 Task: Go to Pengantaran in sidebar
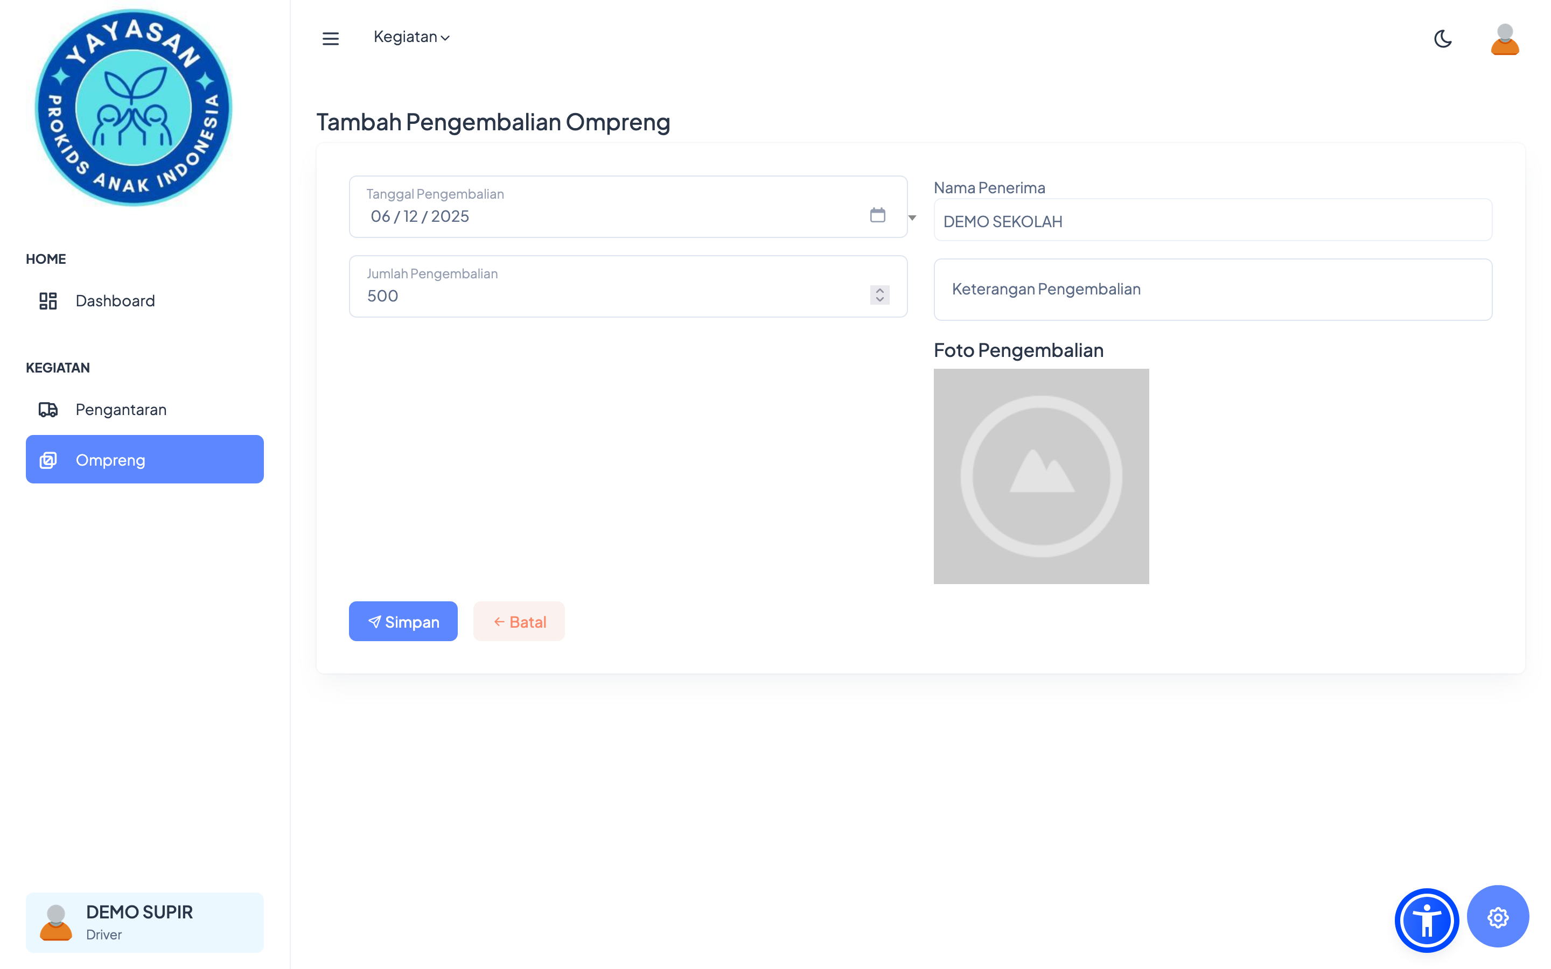[x=121, y=410]
